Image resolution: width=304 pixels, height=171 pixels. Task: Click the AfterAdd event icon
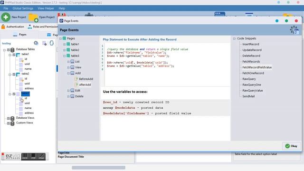76,85
